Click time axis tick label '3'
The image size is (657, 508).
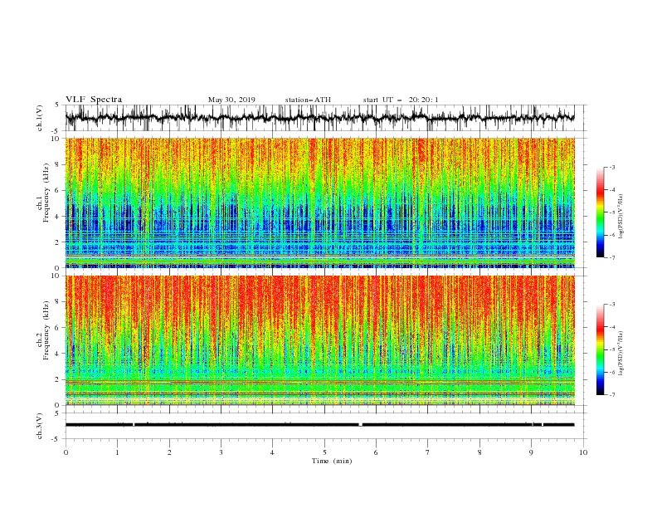pyautogui.click(x=221, y=452)
